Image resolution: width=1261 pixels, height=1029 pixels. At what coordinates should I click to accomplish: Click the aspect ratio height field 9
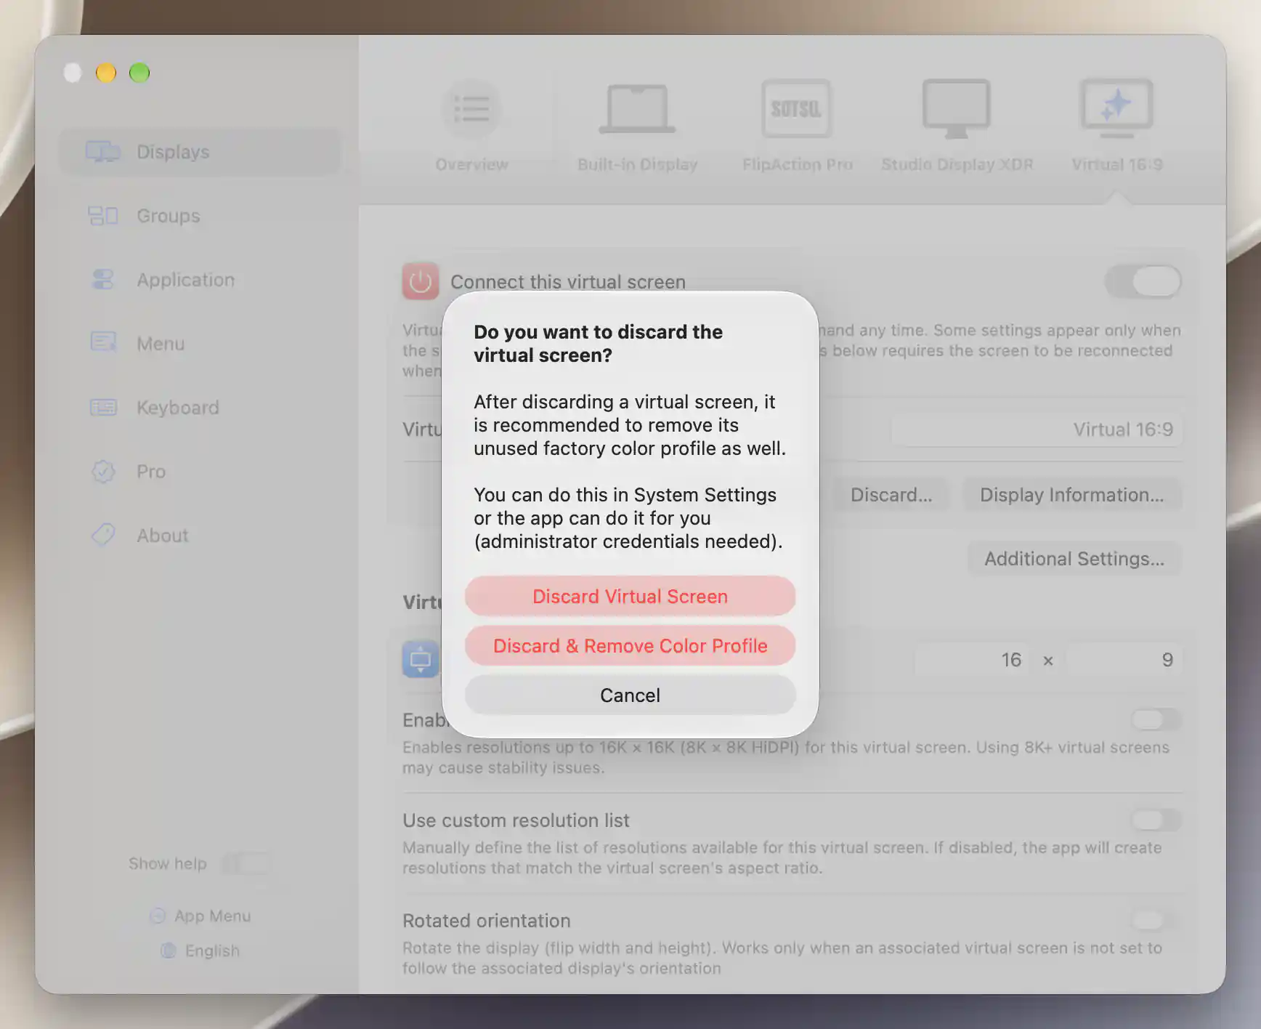click(x=1124, y=660)
